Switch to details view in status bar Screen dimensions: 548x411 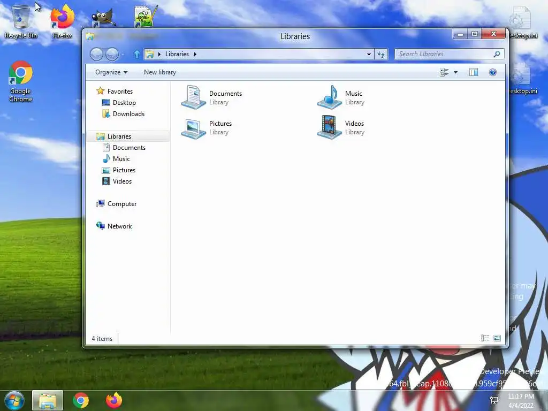click(485, 338)
